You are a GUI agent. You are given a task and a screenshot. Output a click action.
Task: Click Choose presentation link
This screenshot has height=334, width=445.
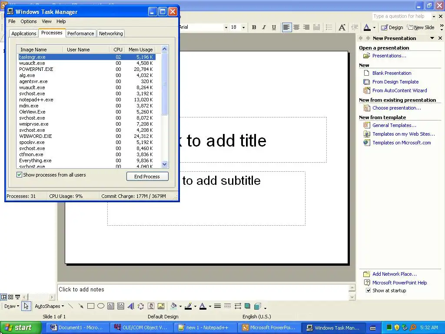tap(396, 108)
